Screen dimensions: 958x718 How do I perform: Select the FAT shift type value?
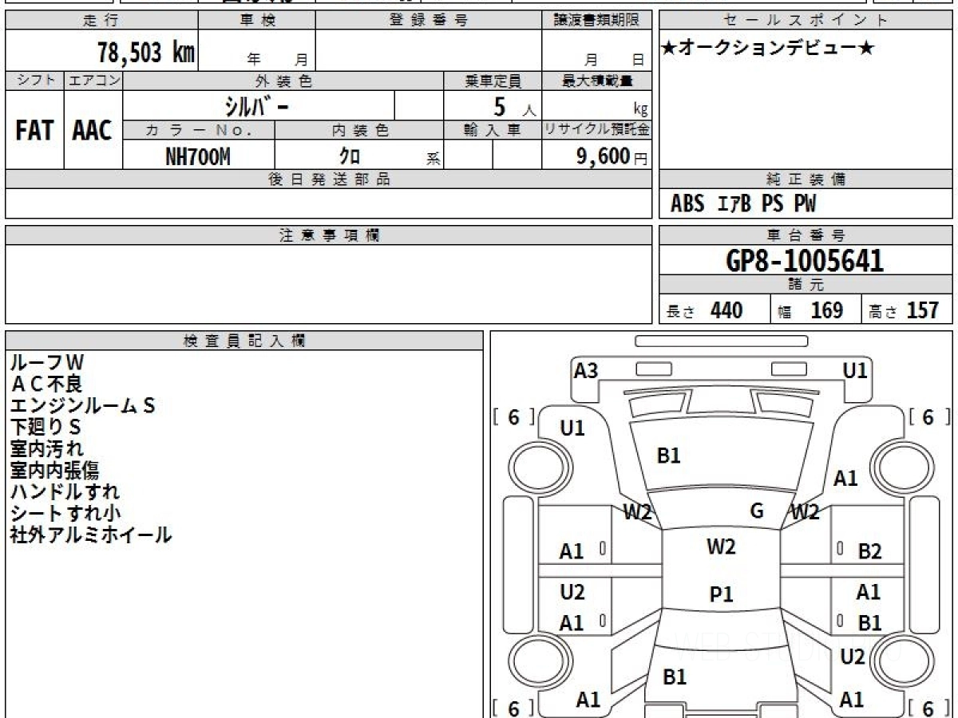point(34,131)
